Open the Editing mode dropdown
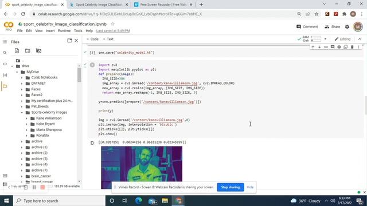 click(x=342, y=39)
